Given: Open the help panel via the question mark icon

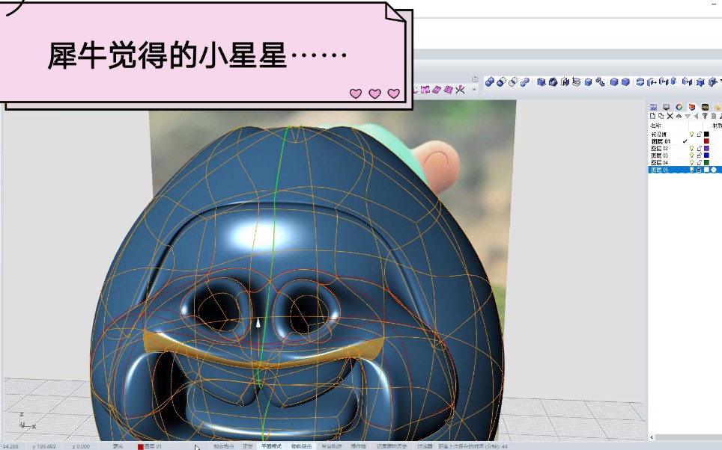Looking at the screenshot, I should [x=652, y=107].
